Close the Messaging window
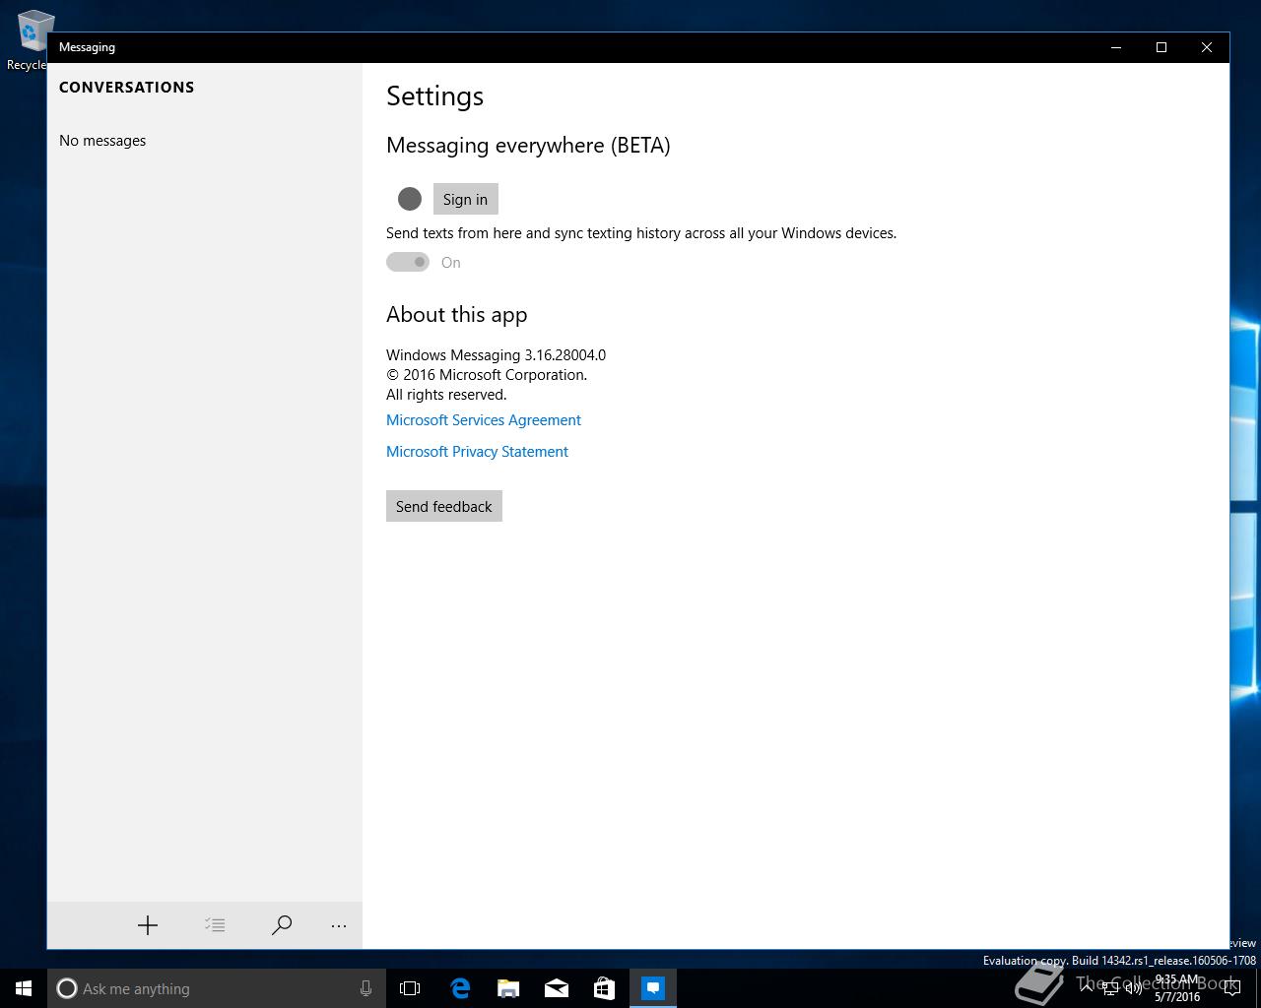The image size is (1261, 1008). tap(1207, 47)
